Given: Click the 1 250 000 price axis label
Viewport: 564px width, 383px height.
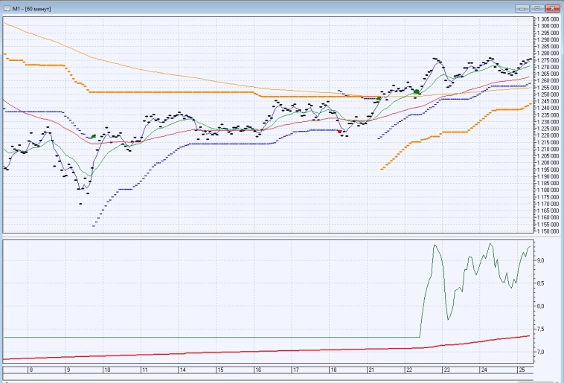Looking at the screenshot, I should tap(547, 94).
